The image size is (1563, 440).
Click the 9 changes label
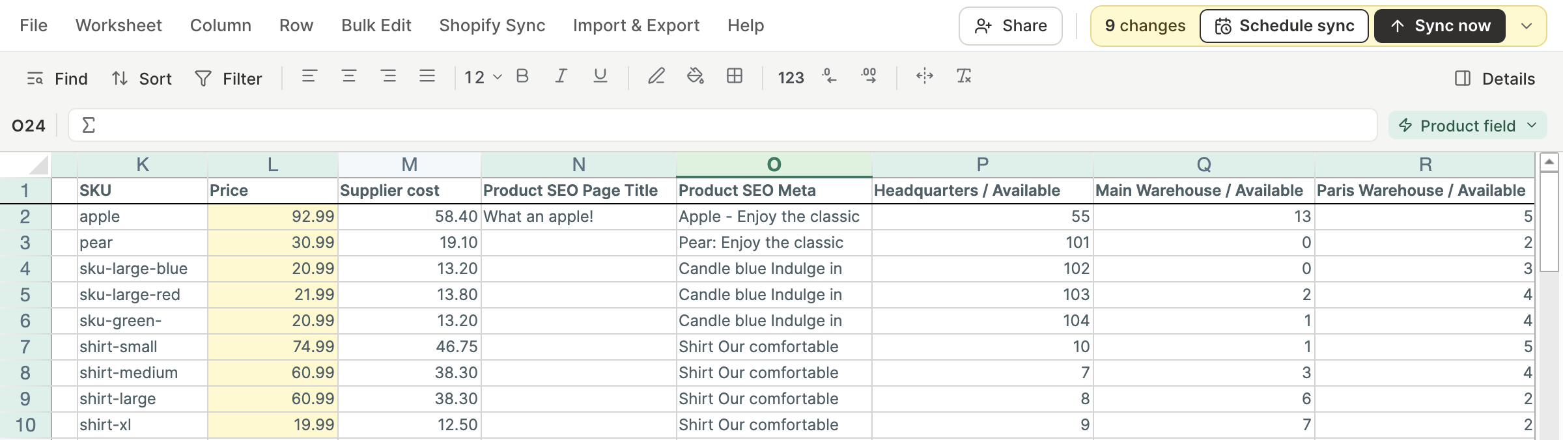point(1145,26)
